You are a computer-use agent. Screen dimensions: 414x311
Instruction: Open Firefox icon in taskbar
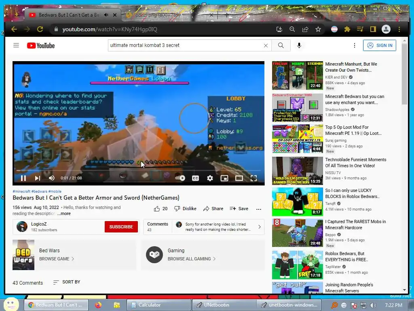coord(98,305)
